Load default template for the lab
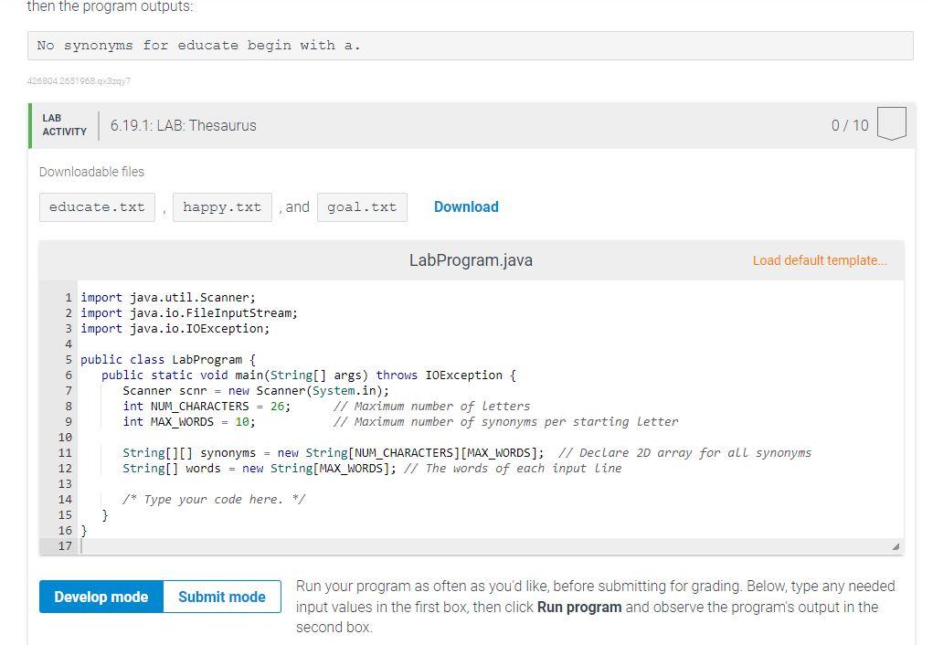 pos(819,260)
